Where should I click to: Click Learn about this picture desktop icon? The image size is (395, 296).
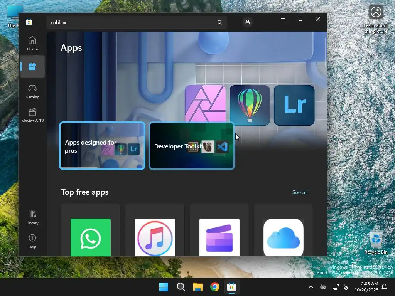coord(376,19)
